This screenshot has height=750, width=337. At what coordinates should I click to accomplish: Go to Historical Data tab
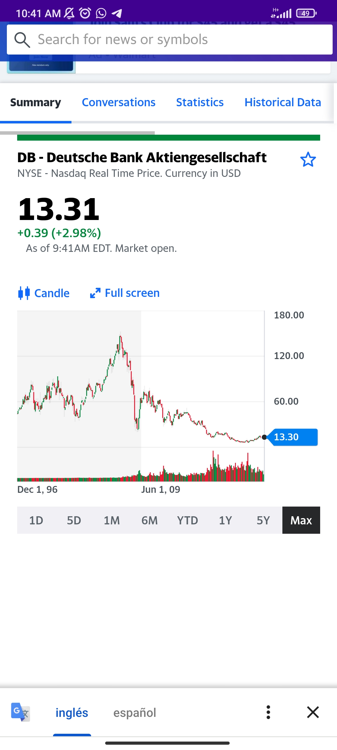(x=283, y=102)
